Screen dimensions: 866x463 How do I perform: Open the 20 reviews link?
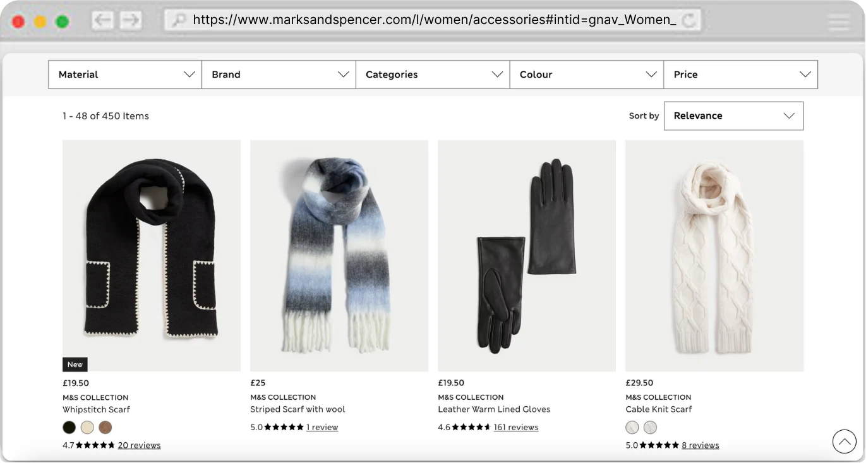139,445
